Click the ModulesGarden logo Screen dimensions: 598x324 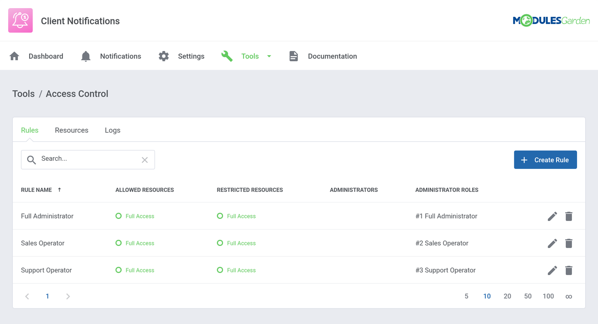click(x=551, y=20)
